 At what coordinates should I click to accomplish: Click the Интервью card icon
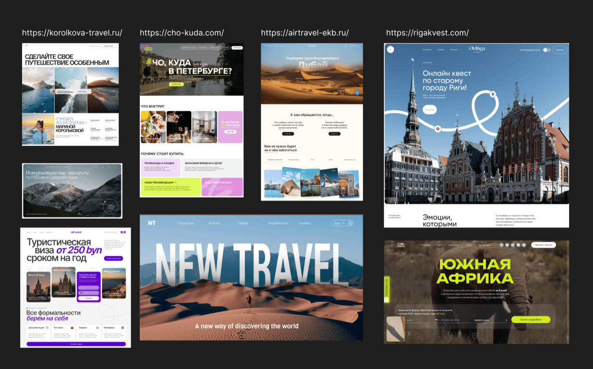(123, 328)
